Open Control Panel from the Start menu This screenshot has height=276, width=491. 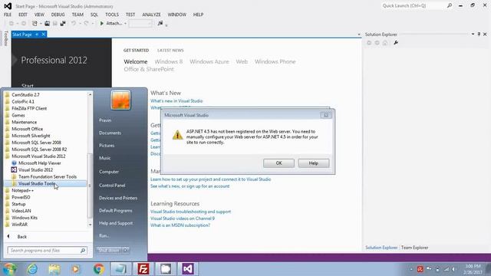click(112, 186)
